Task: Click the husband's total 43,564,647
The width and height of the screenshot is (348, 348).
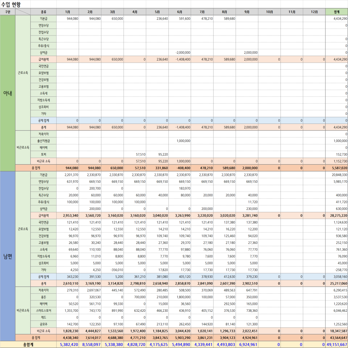Action: coord(337,338)
